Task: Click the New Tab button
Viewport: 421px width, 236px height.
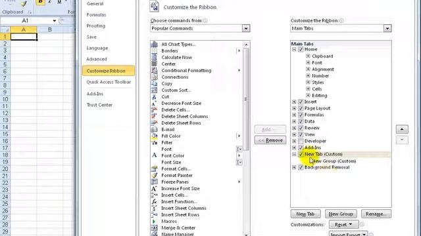Action: click(305, 214)
